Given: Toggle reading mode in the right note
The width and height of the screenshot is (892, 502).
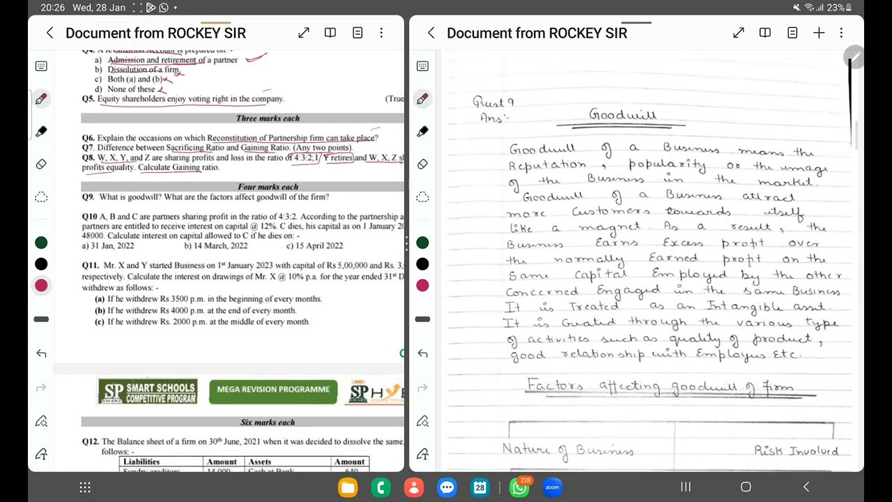Looking at the screenshot, I should [x=765, y=33].
